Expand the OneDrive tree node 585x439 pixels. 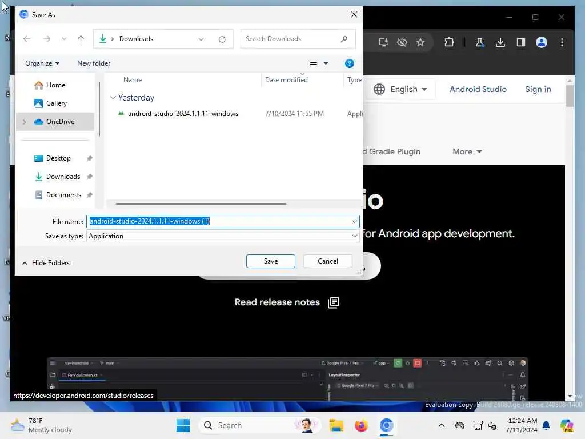point(25,122)
